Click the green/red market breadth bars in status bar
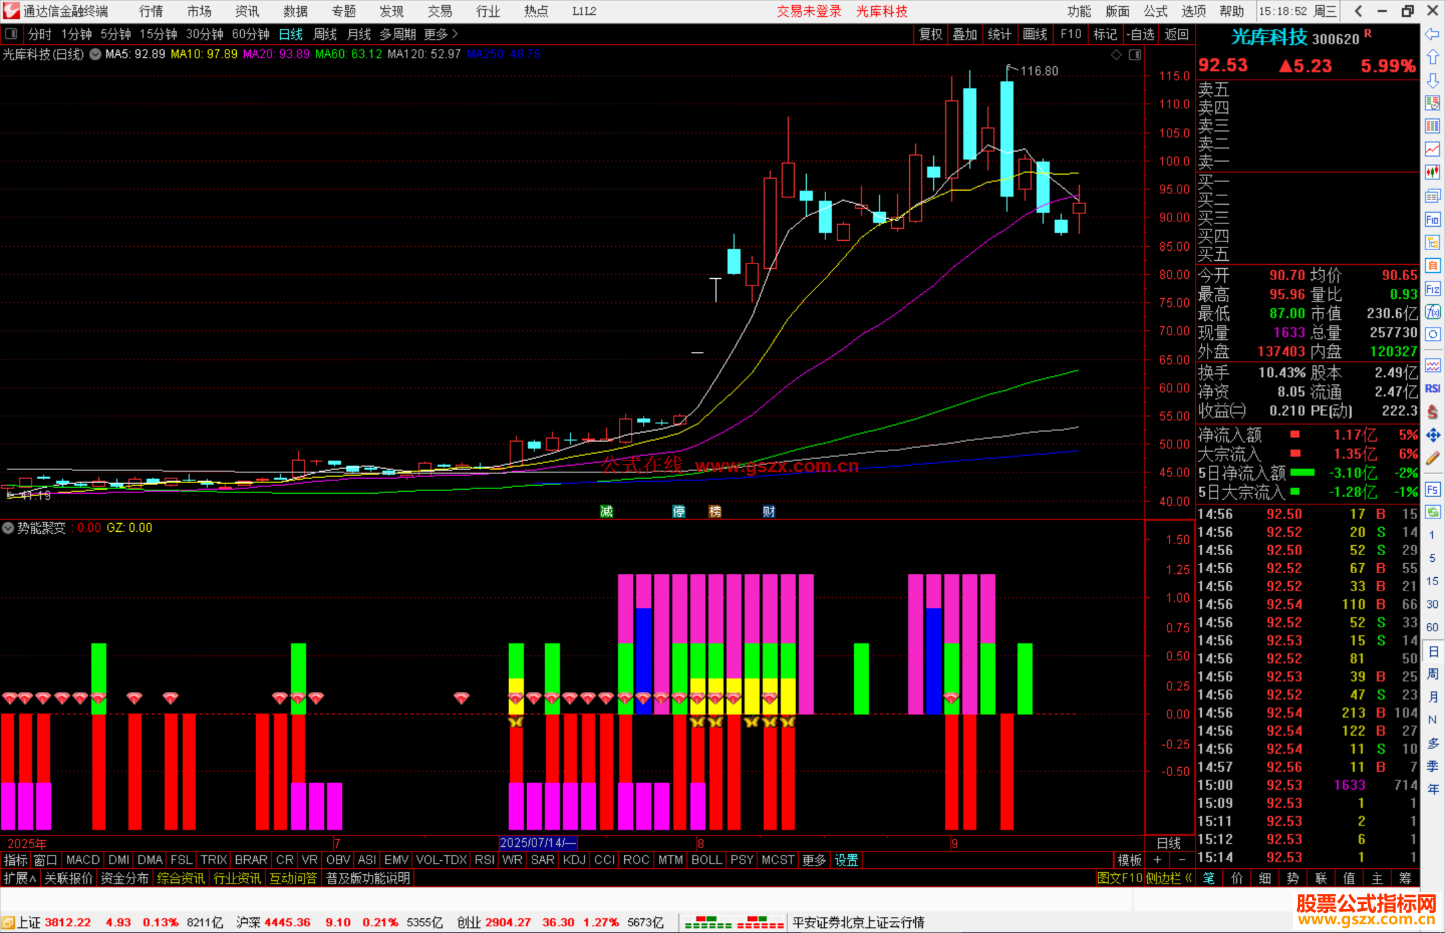The image size is (1445, 933). (x=734, y=922)
